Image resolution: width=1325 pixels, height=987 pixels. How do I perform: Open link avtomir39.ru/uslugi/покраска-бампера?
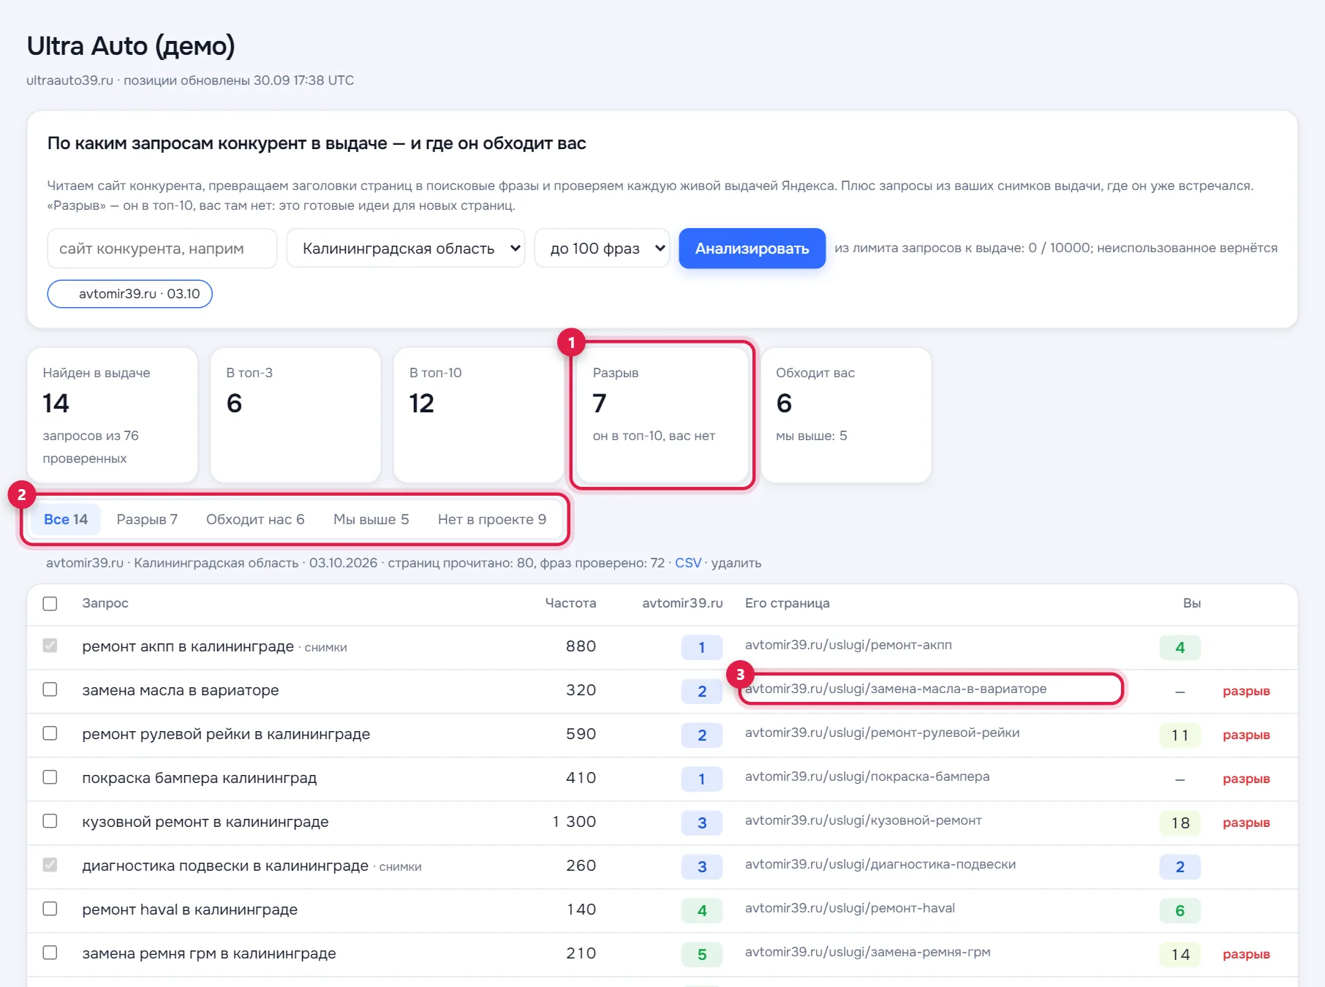tap(867, 776)
